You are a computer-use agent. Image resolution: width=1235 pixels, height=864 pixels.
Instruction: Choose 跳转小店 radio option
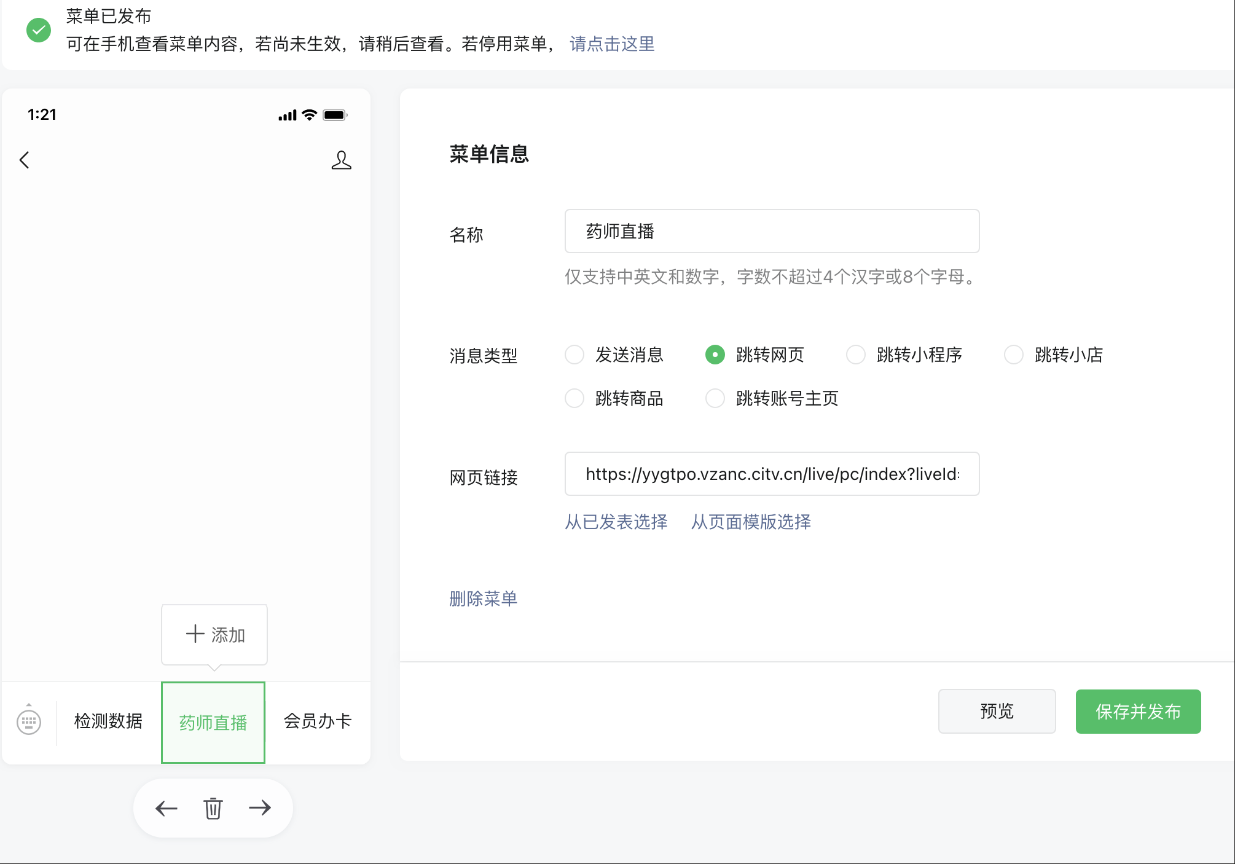[x=1014, y=355]
